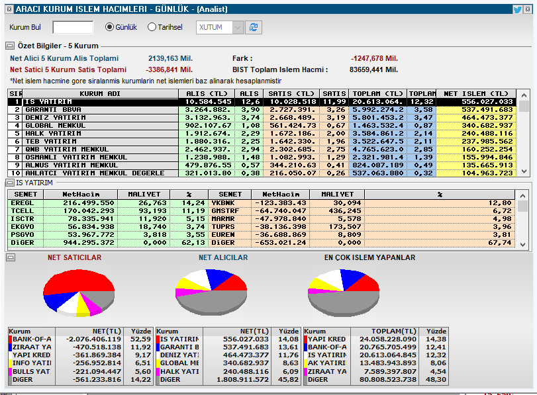Select the ALNUS YATIRIM MENKUL row

262,165
